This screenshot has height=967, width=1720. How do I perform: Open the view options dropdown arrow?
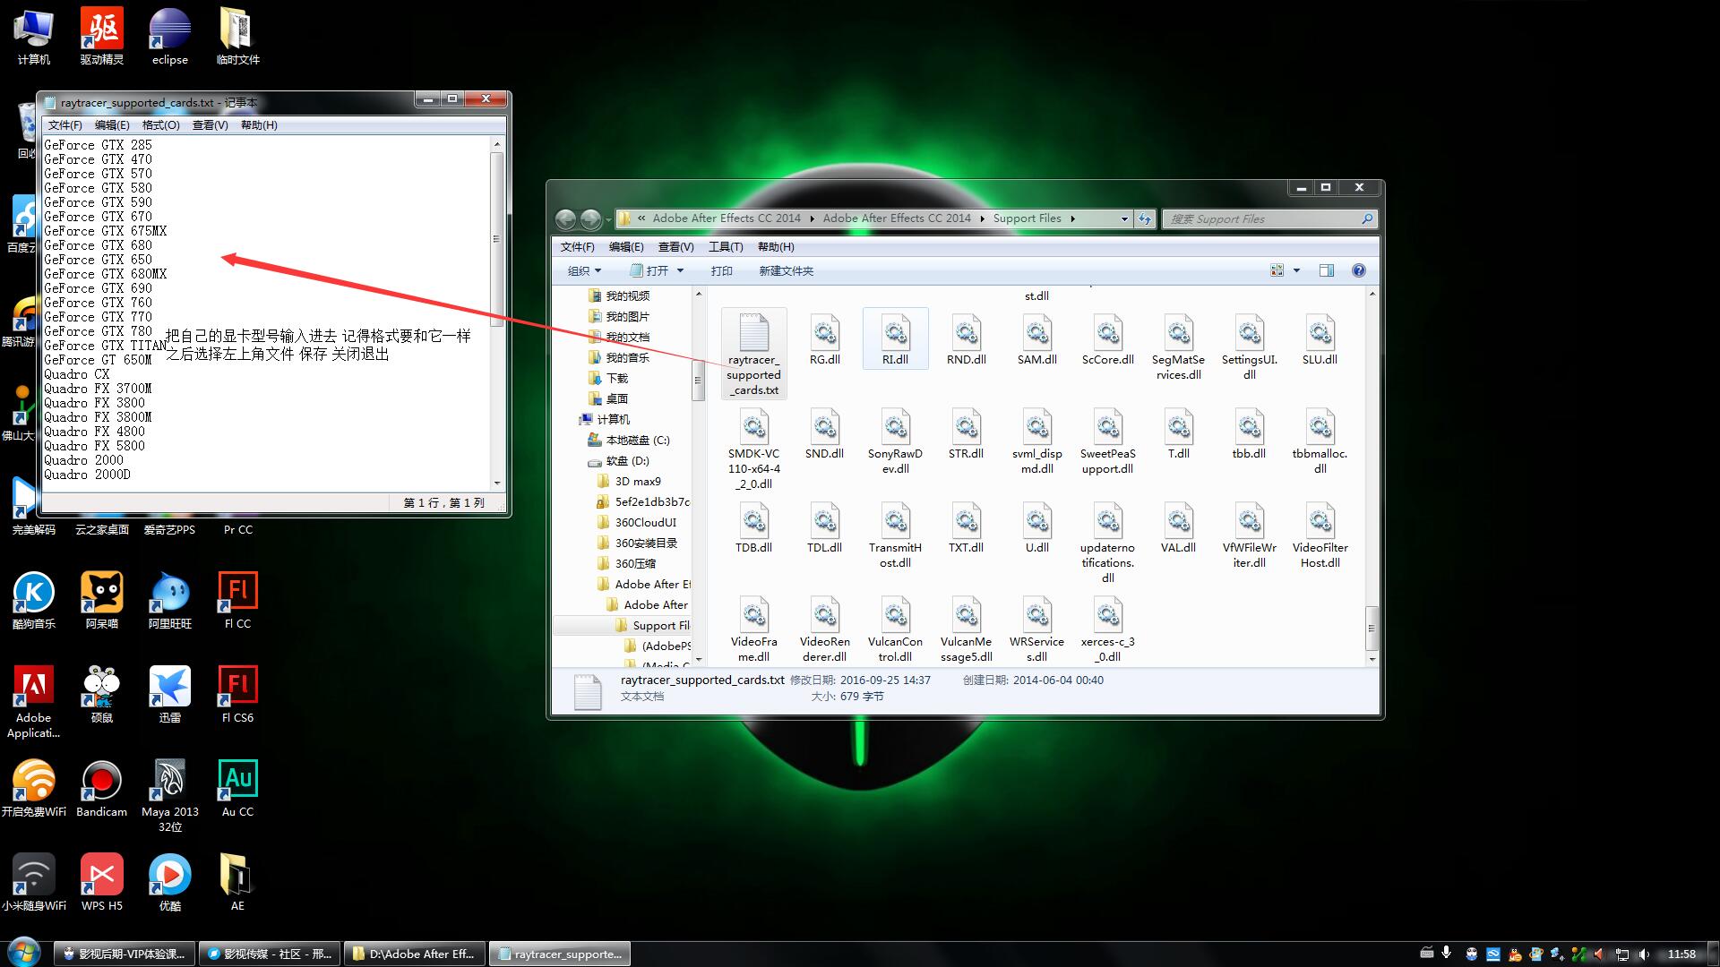[1296, 270]
